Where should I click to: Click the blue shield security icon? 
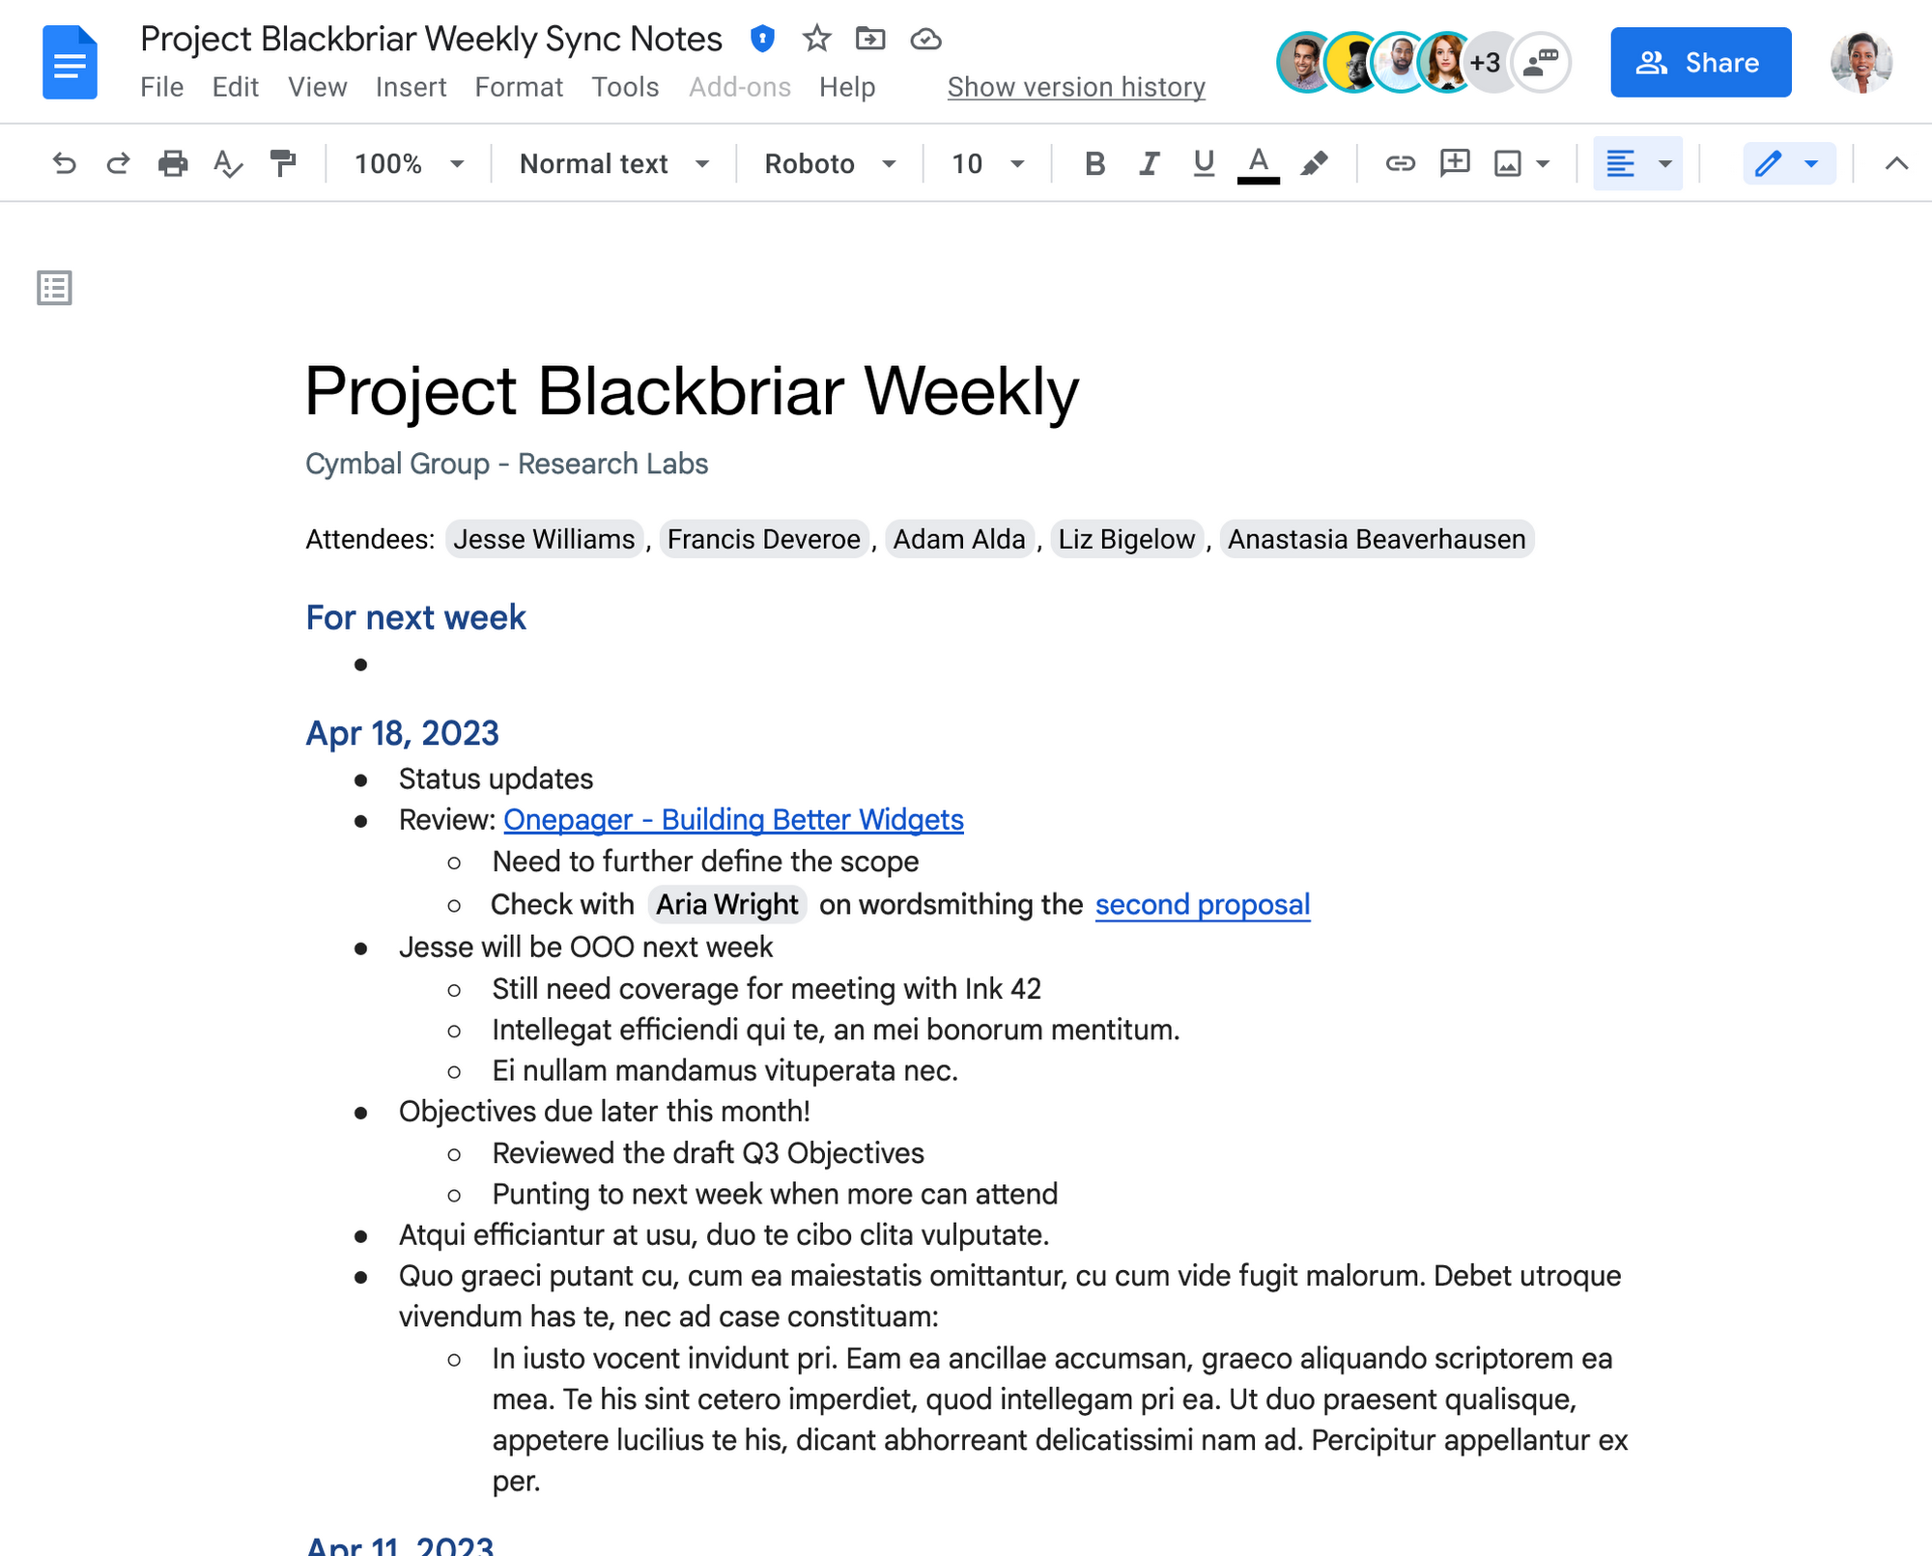pos(762,39)
